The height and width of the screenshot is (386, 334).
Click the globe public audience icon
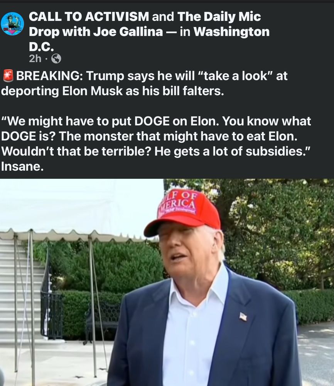pyautogui.click(x=56, y=59)
